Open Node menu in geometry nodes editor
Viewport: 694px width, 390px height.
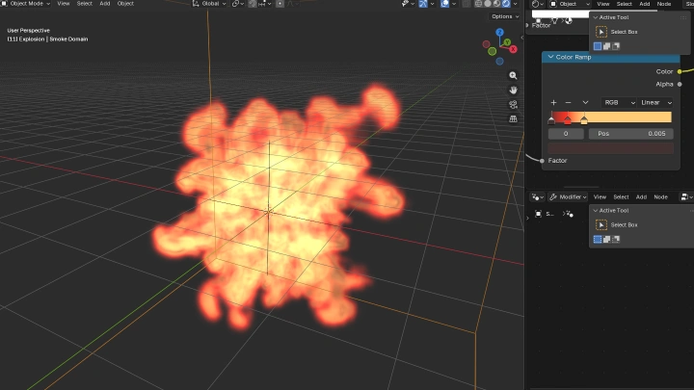[661, 196]
